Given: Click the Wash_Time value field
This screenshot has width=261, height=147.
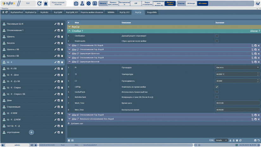Looking at the screenshot, I should coord(238,103).
